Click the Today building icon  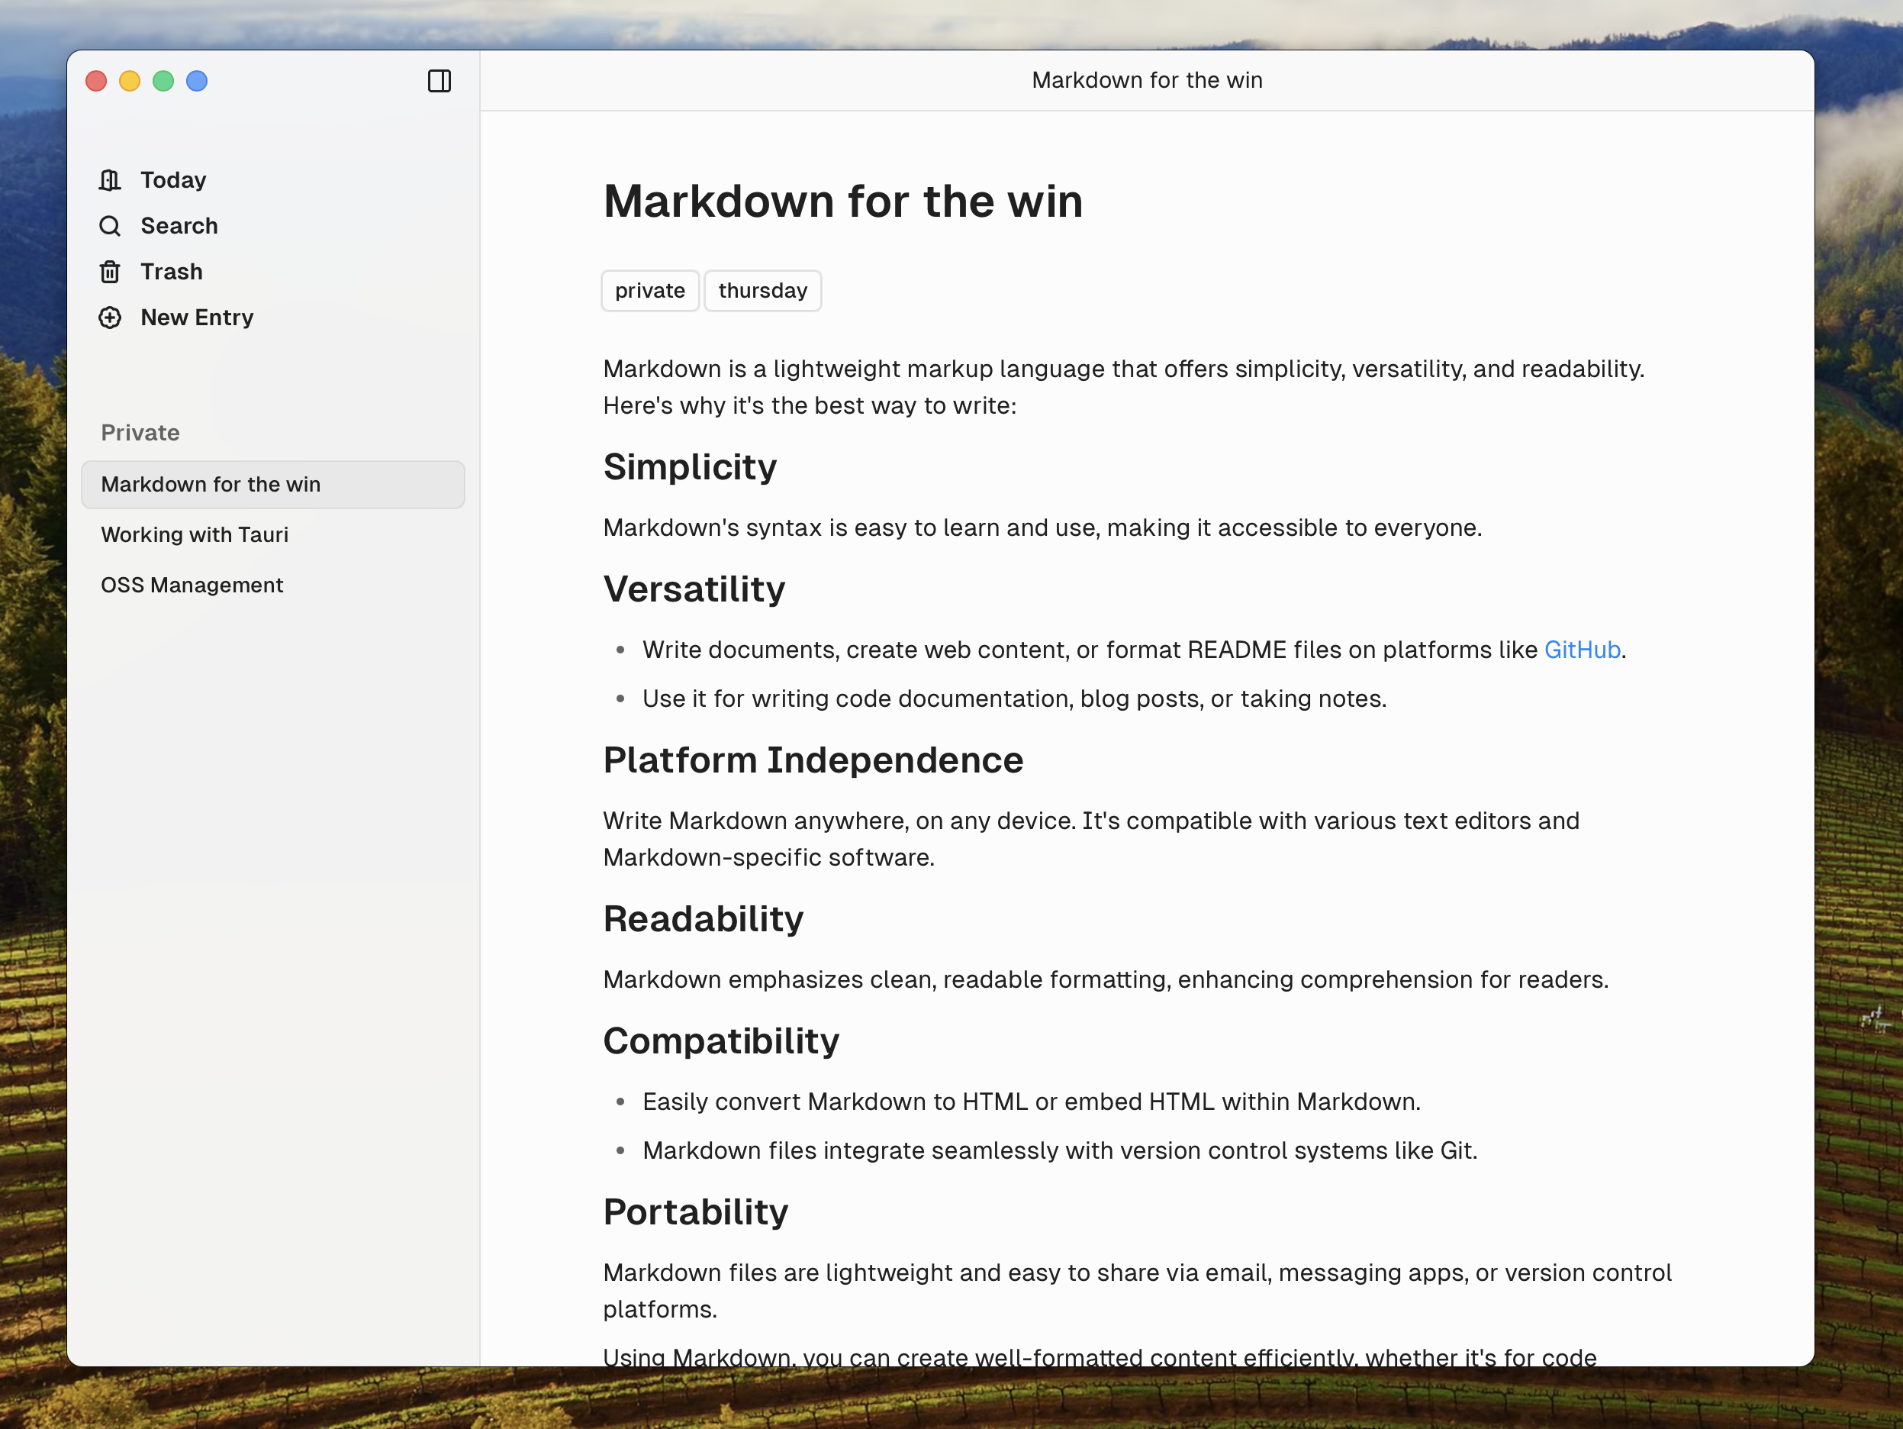110,180
